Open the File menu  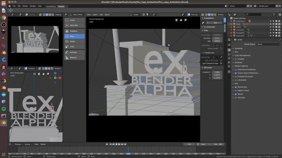point(14,6)
